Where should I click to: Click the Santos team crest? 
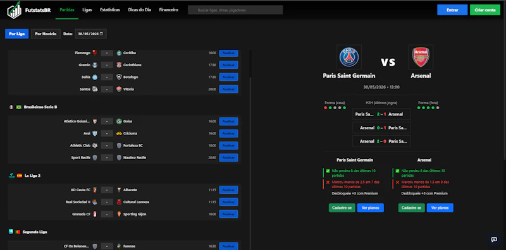point(95,89)
